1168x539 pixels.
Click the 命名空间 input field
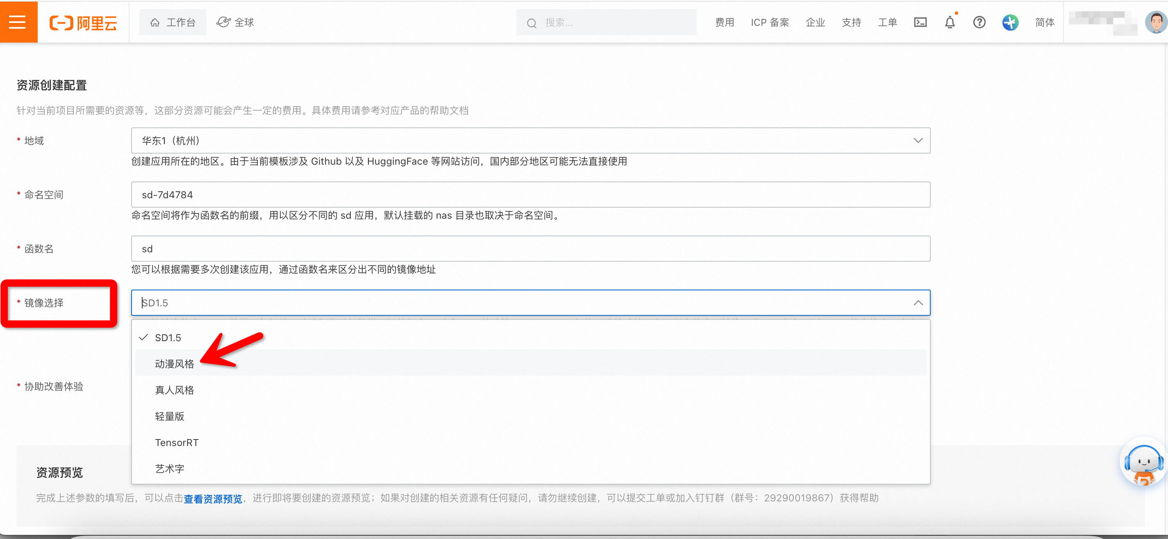530,195
